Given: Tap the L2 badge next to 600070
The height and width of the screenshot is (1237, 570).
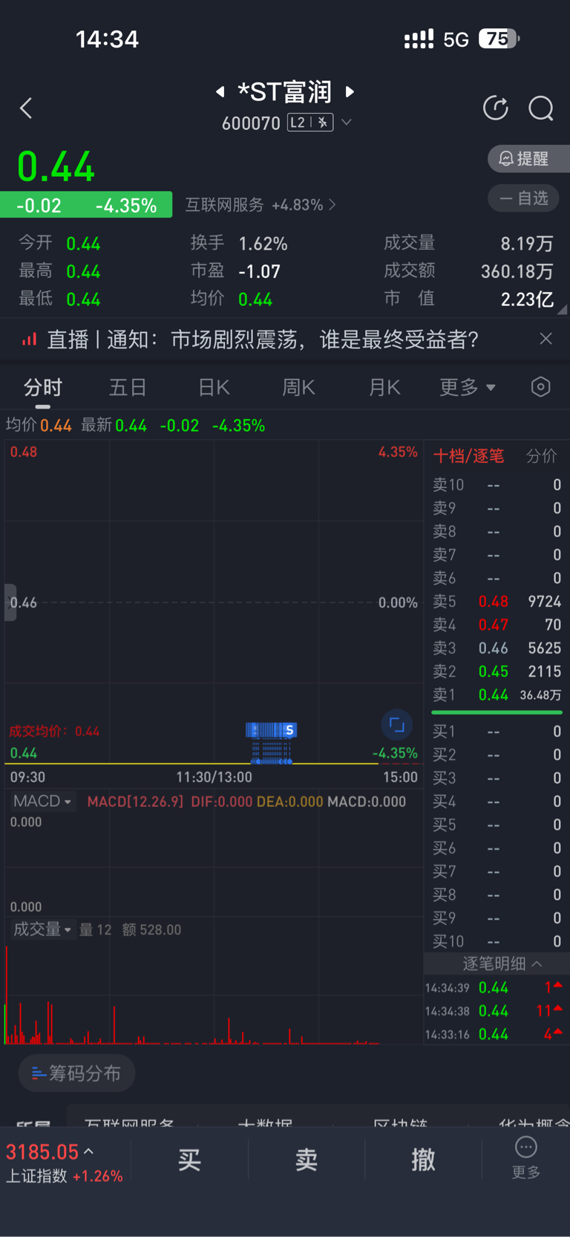Looking at the screenshot, I should point(309,123).
